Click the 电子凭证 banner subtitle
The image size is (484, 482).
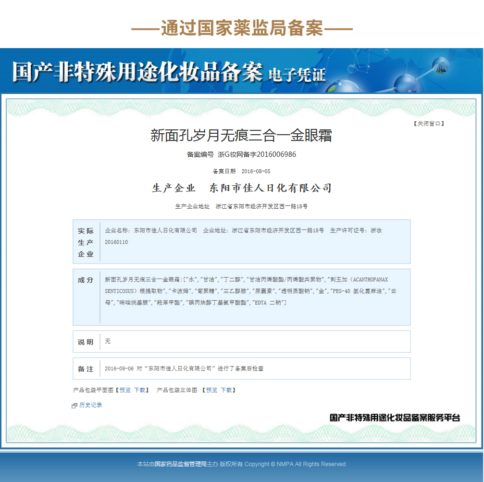[x=297, y=75]
